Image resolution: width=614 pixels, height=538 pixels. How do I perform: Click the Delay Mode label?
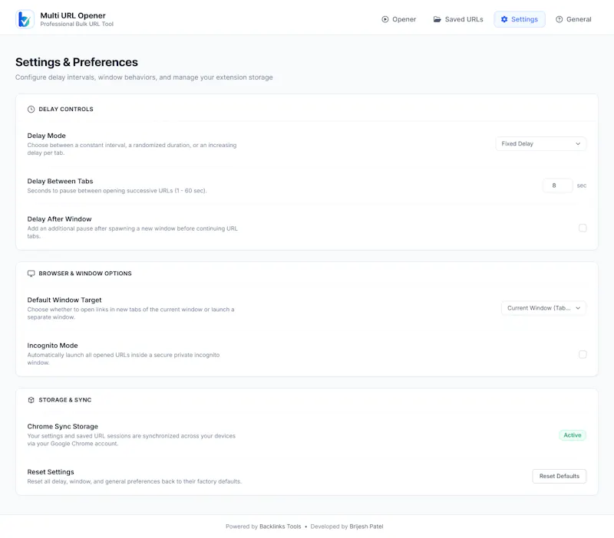tap(47, 136)
